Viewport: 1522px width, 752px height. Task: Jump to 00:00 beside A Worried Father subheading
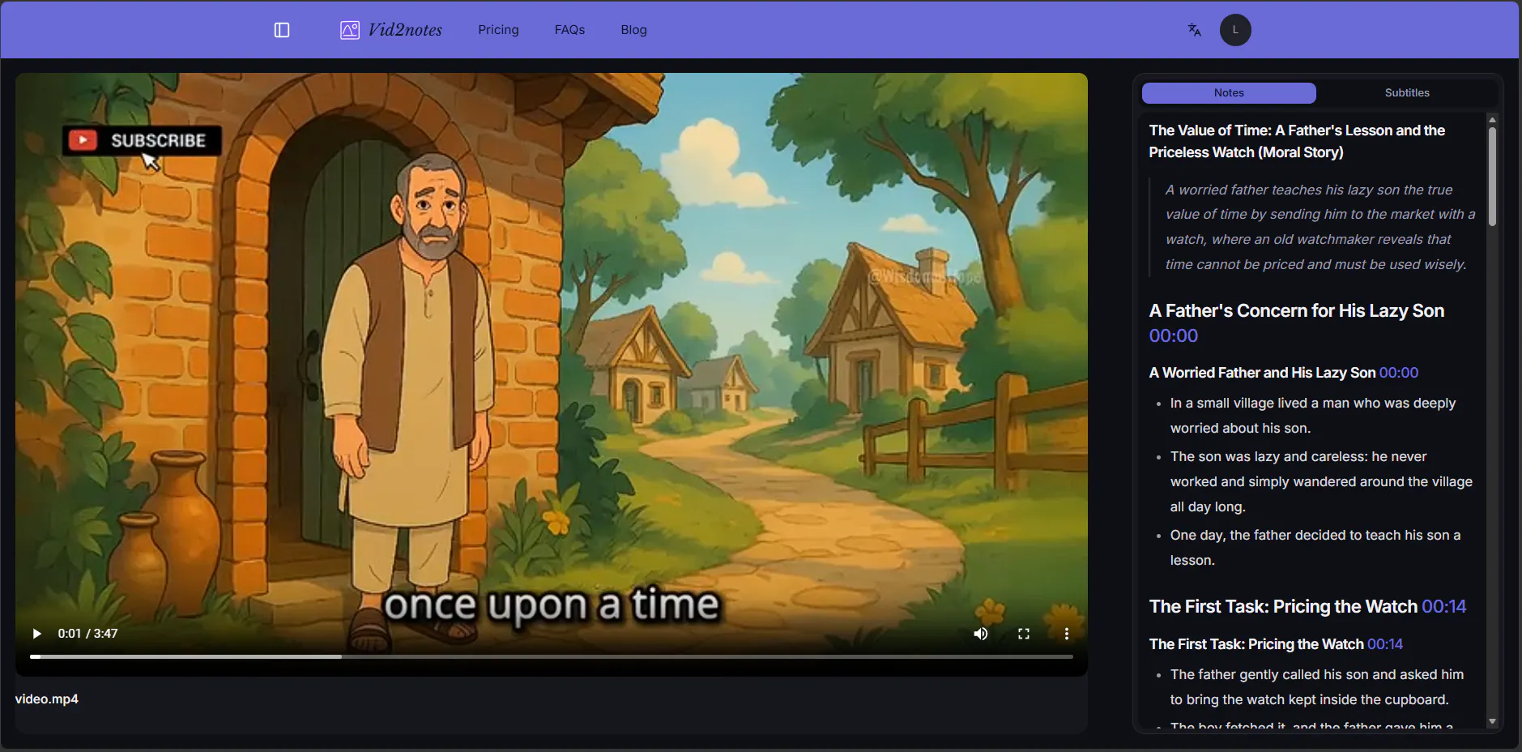point(1399,373)
